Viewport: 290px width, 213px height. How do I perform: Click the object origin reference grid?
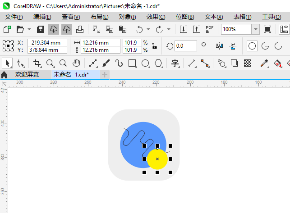coord(8,46)
